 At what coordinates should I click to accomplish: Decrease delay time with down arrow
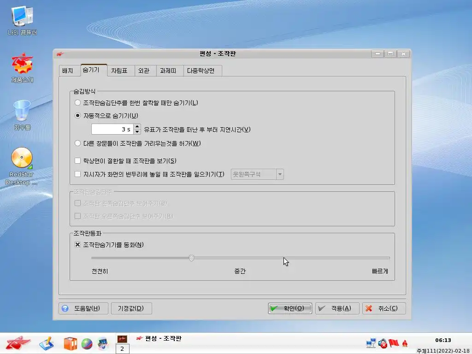pos(137,132)
